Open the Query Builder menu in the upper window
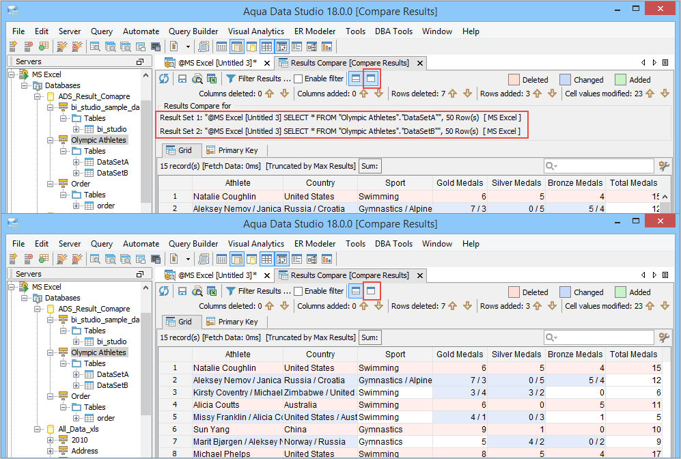Viewport: 681px width, 459px height. point(193,31)
